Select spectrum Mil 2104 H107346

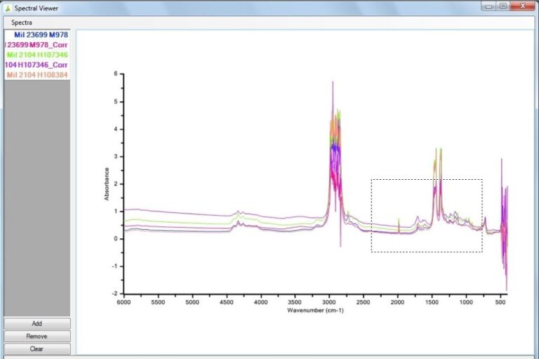pyautogui.click(x=37, y=55)
